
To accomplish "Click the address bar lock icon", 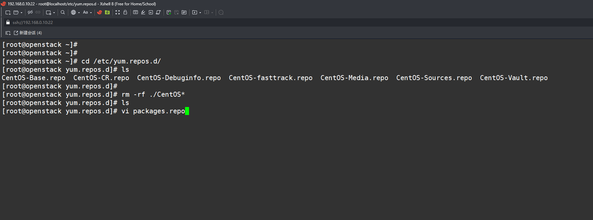I will (8, 22).
